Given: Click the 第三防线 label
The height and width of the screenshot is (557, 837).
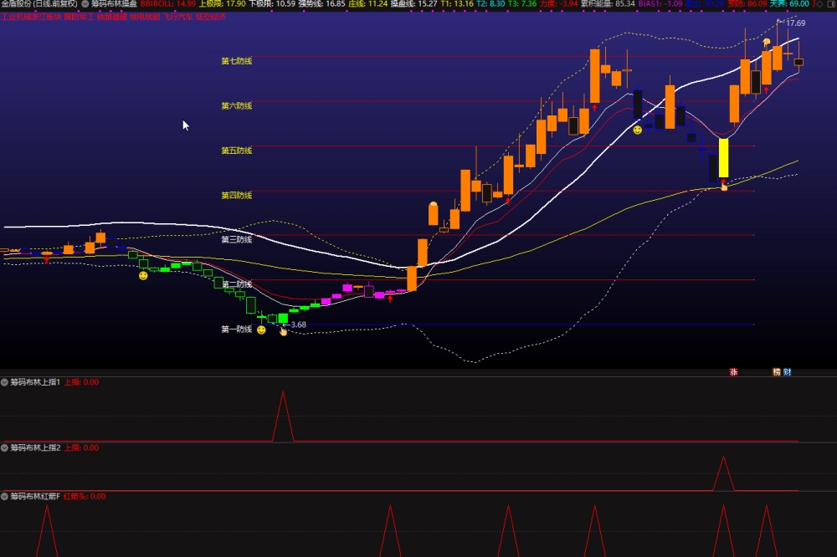Looking at the screenshot, I should click(x=237, y=239).
